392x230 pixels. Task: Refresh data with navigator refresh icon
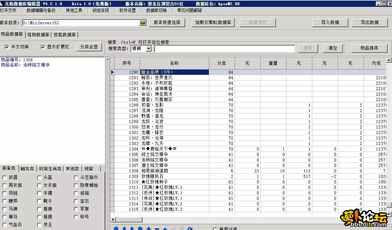point(190,229)
